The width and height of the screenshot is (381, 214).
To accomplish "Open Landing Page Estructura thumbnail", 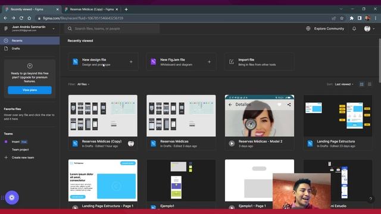I will [338, 116].
